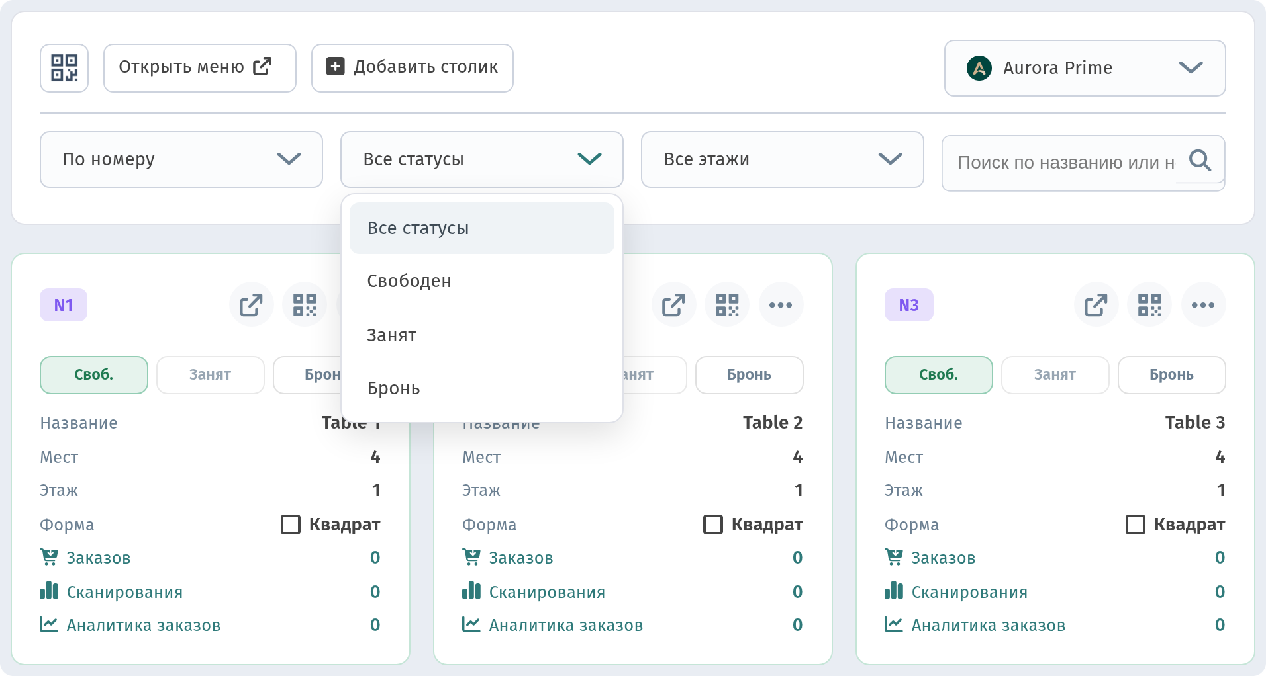Open Сканирования link for Table 2
This screenshot has width=1266, height=676.
pyautogui.click(x=547, y=592)
